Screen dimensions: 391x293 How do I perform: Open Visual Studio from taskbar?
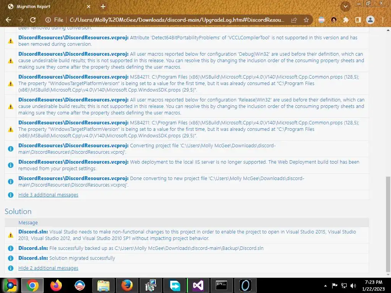point(198,285)
